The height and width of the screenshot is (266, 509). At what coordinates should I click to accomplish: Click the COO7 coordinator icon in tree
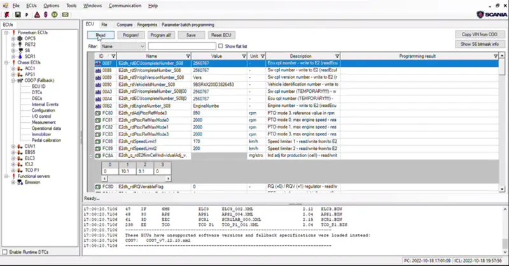(x=20, y=81)
